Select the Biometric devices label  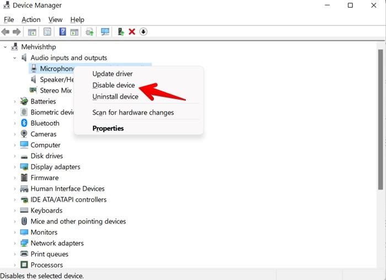tap(52, 112)
